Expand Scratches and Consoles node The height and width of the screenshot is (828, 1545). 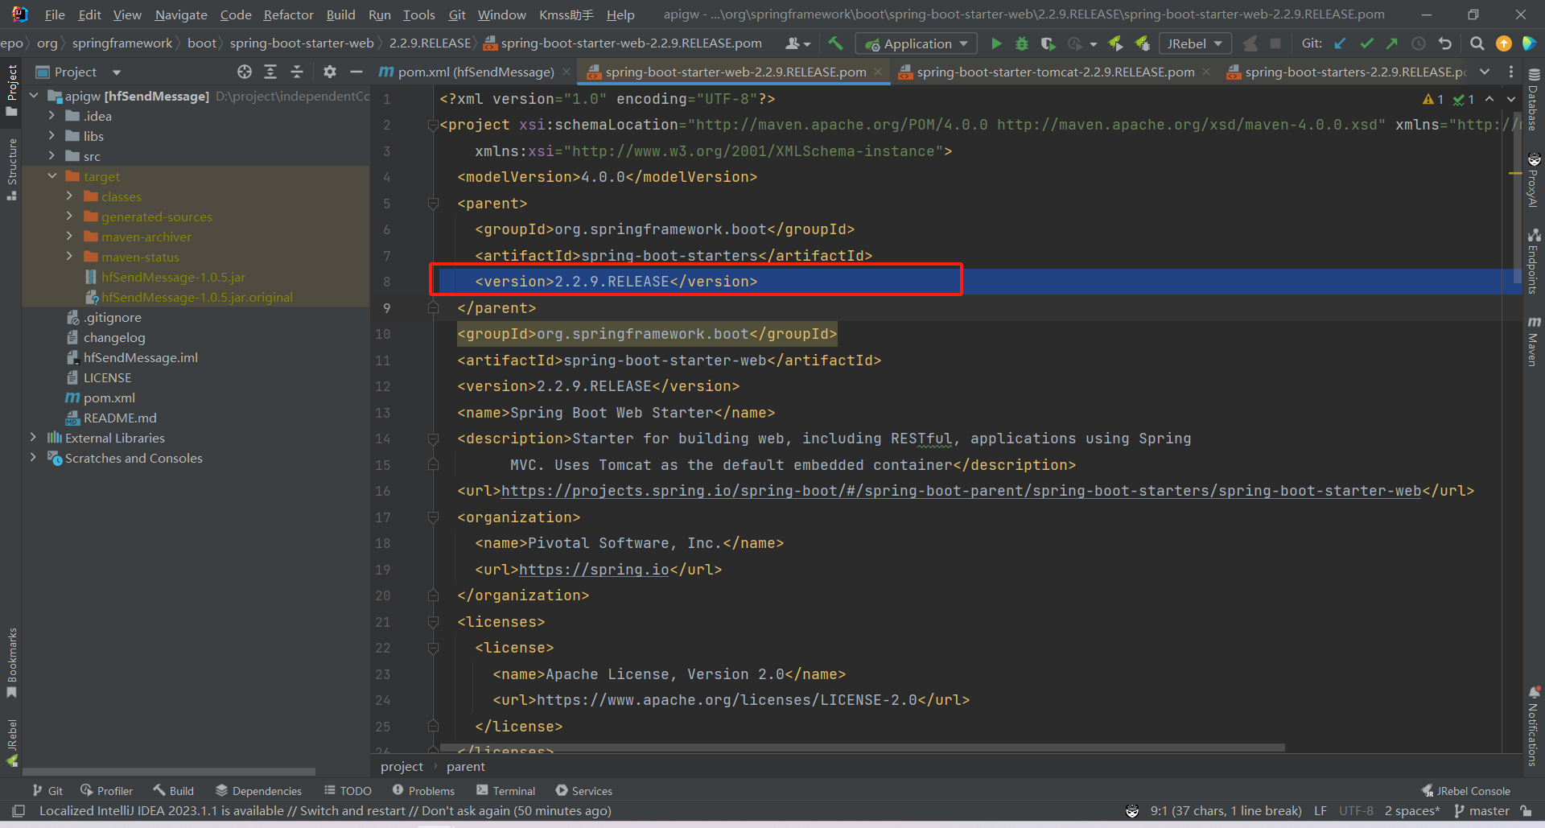[33, 458]
